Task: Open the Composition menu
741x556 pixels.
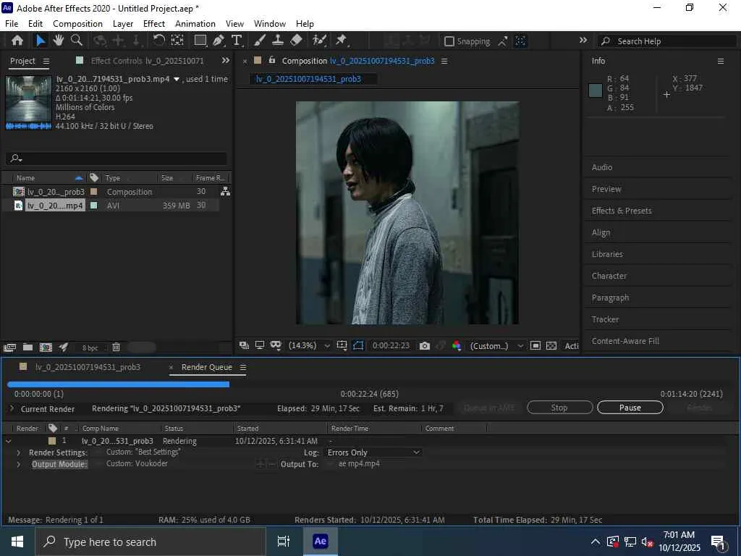Action: [77, 23]
